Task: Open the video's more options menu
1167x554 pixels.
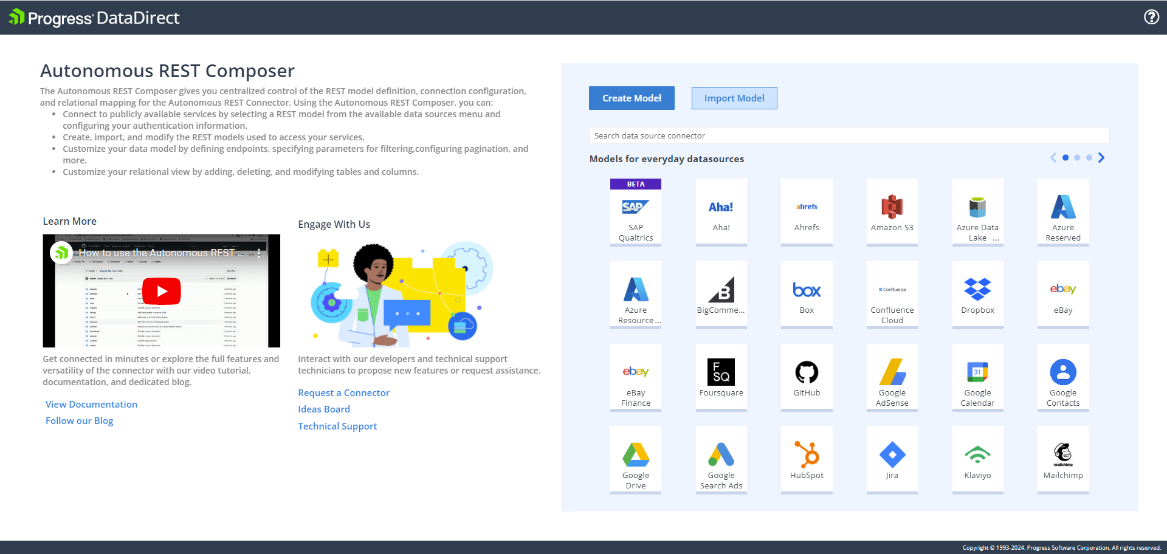Action: click(x=259, y=253)
